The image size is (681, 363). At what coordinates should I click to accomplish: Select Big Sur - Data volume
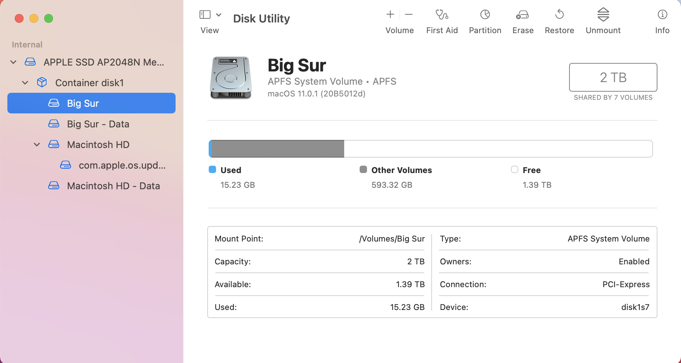(x=91, y=124)
